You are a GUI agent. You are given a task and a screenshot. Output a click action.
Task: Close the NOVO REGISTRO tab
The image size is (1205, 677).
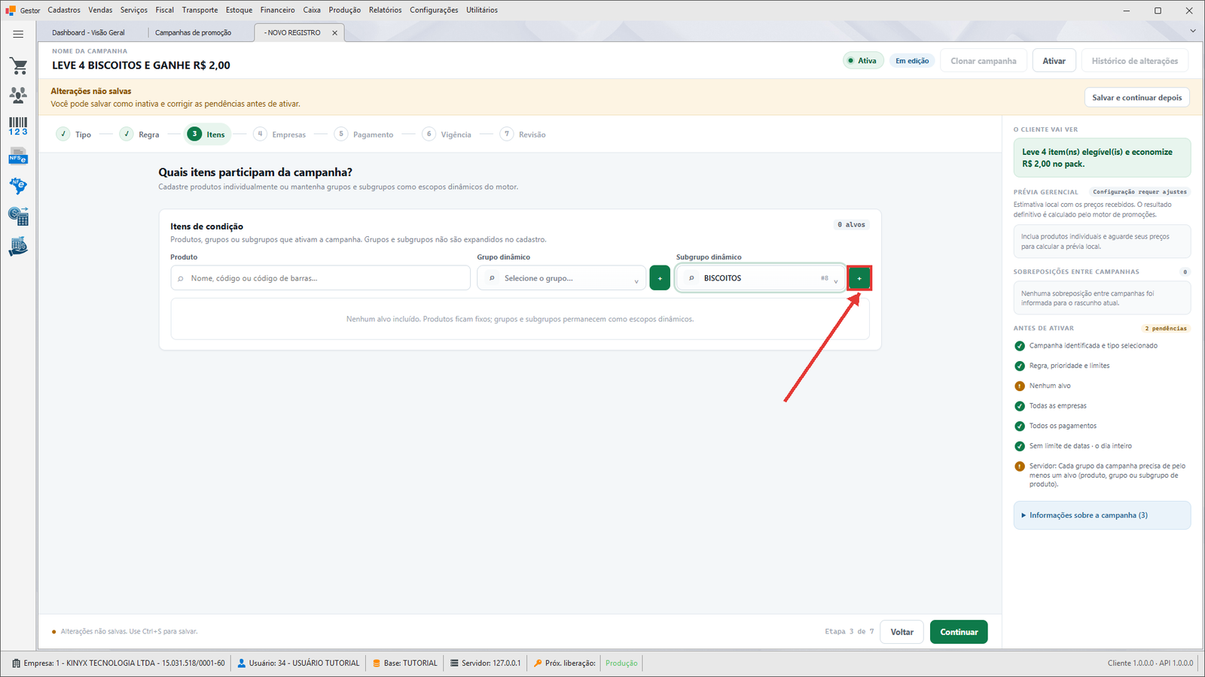click(x=335, y=33)
